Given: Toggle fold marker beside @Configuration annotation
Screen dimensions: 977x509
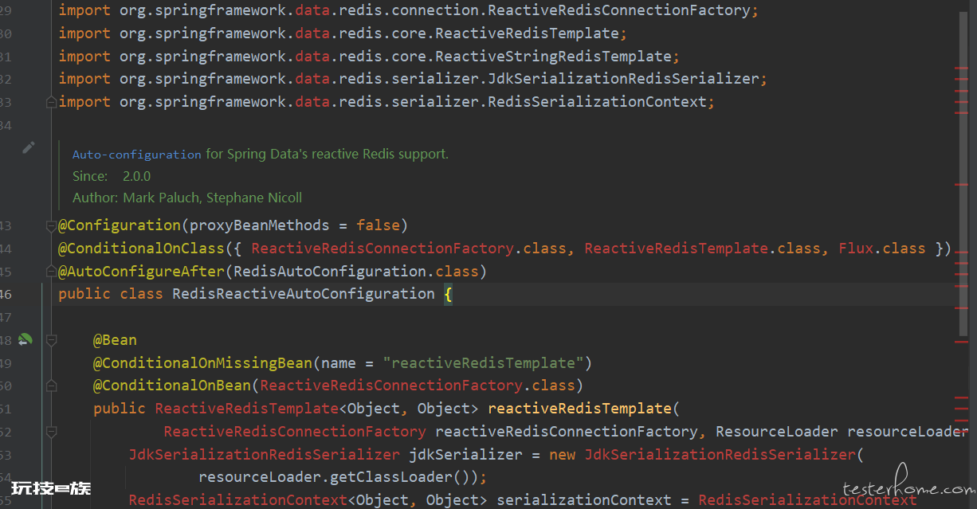Looking at the screenshot, I should (51, 225).
